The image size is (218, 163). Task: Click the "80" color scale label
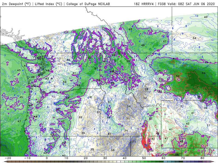[x=202, y=158]
